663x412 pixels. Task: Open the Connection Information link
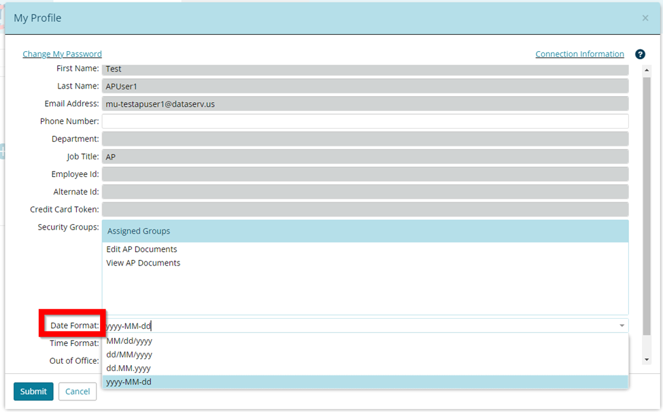point(579,54)
